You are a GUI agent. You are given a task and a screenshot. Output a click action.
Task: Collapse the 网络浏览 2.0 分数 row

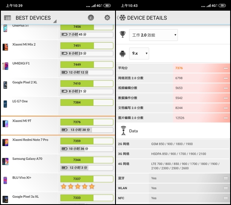pyautogui.click(x=225, y=78)
